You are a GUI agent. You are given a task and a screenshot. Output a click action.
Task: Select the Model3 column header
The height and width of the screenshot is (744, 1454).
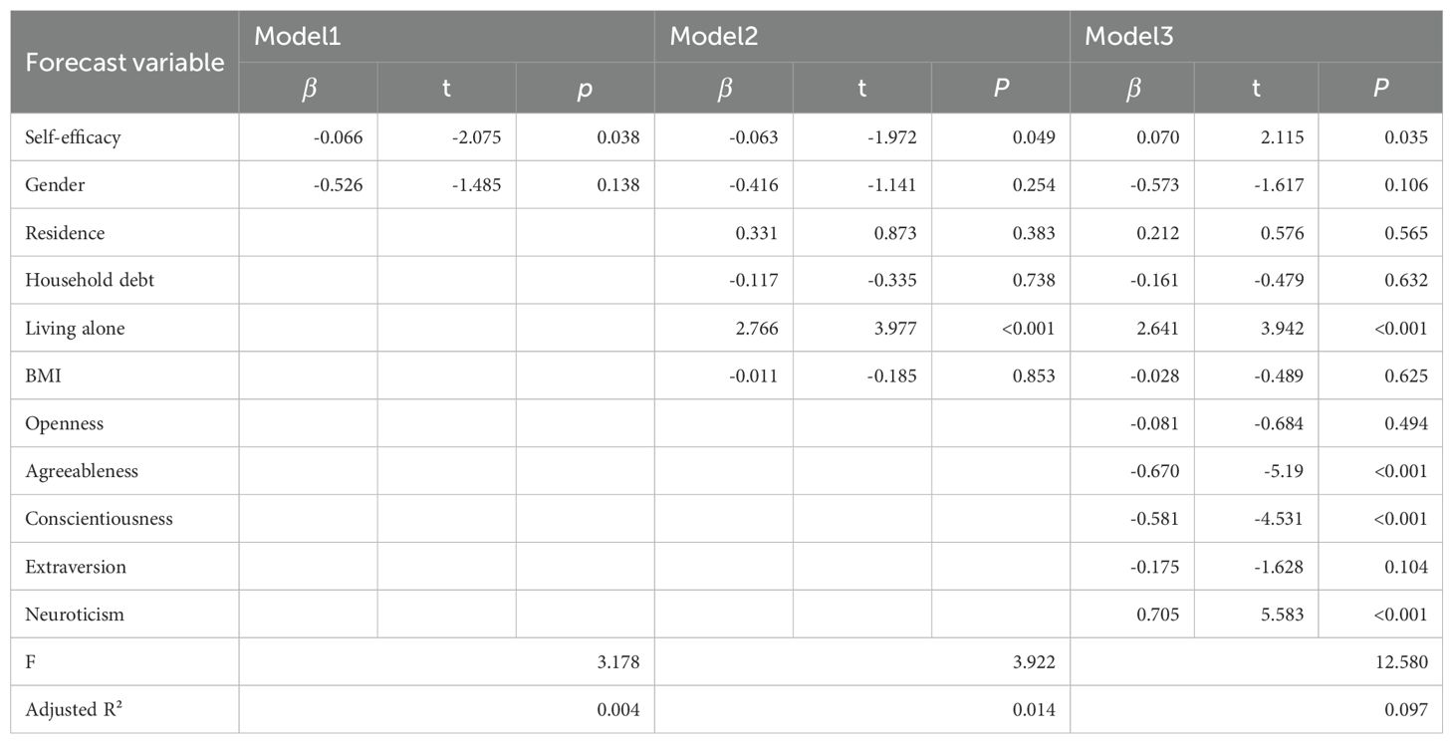tap(1256, 37)
